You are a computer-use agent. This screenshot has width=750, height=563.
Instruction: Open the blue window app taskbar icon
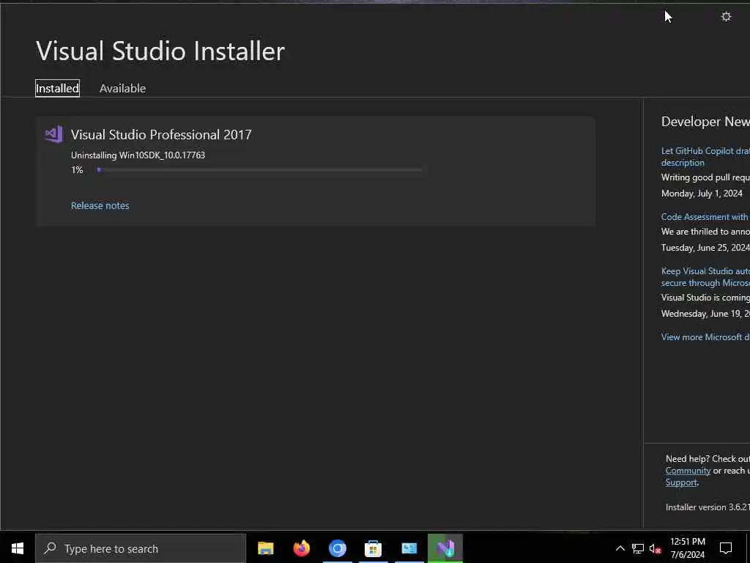click(x=409, y=548)
